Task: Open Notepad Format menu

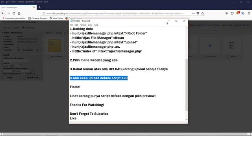Action: tap(83, 25)
